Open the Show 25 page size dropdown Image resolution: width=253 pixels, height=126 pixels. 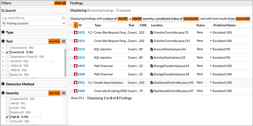pyautogui.click(x=78, y=98)
